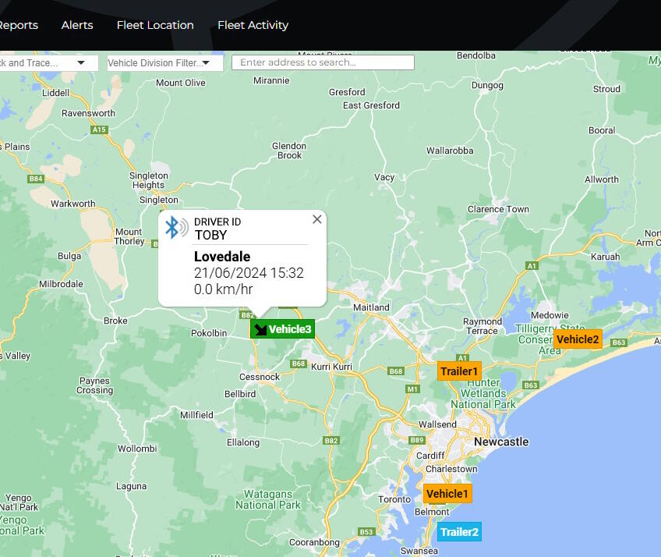This screenshot has width=661, height=557.
Task: Click the blue Trailer2 marker
Action: coord(459,532)
